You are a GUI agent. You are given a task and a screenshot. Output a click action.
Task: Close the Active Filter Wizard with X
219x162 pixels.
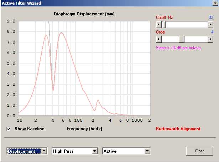coord(215,3)
